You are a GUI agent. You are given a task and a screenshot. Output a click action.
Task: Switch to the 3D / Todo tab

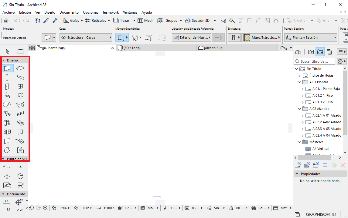132,48
